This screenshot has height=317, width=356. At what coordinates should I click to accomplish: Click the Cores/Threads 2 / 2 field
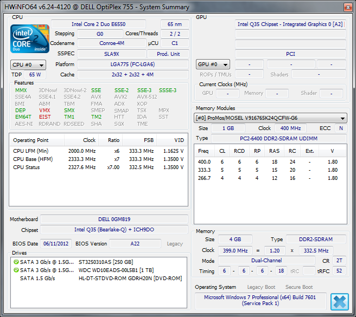(x=175, y=34)
